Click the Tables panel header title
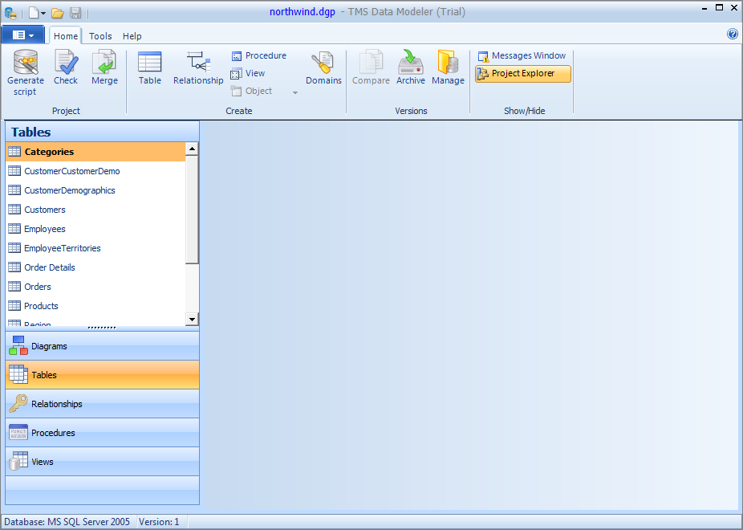Viewport: 743px width, 530px height. 30,132
